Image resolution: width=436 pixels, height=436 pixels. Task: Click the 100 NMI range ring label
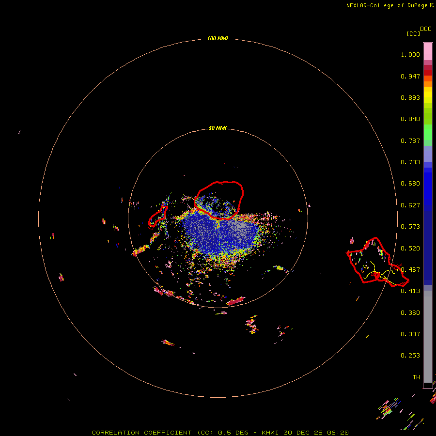coord(218,38)
